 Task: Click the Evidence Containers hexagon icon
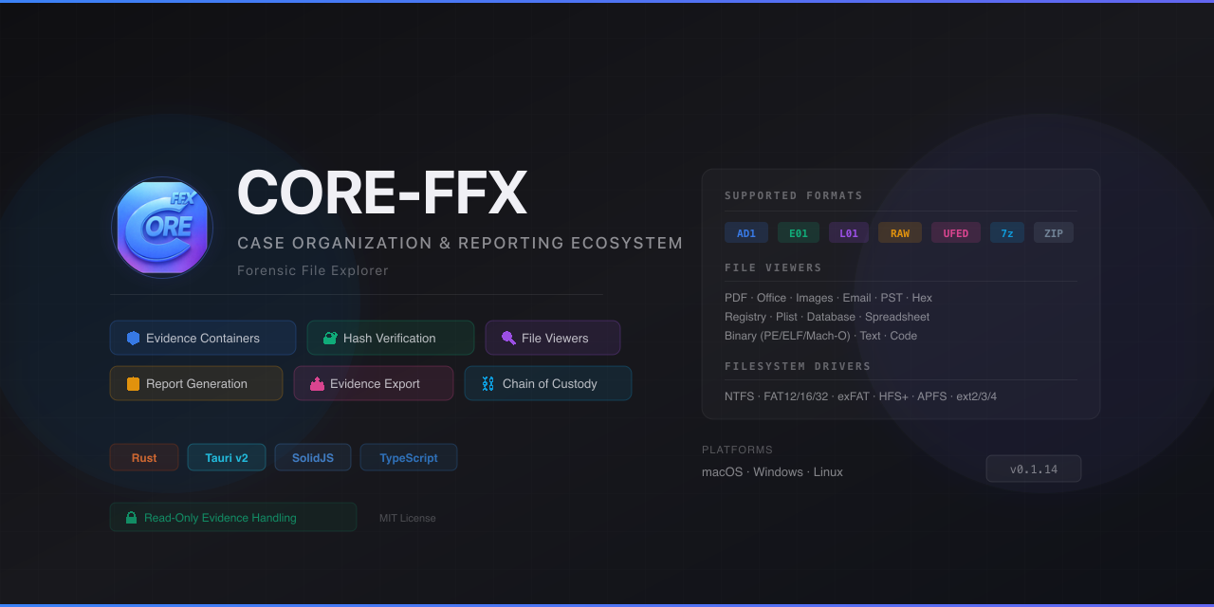pyautogui.click(x=133, y=338)
